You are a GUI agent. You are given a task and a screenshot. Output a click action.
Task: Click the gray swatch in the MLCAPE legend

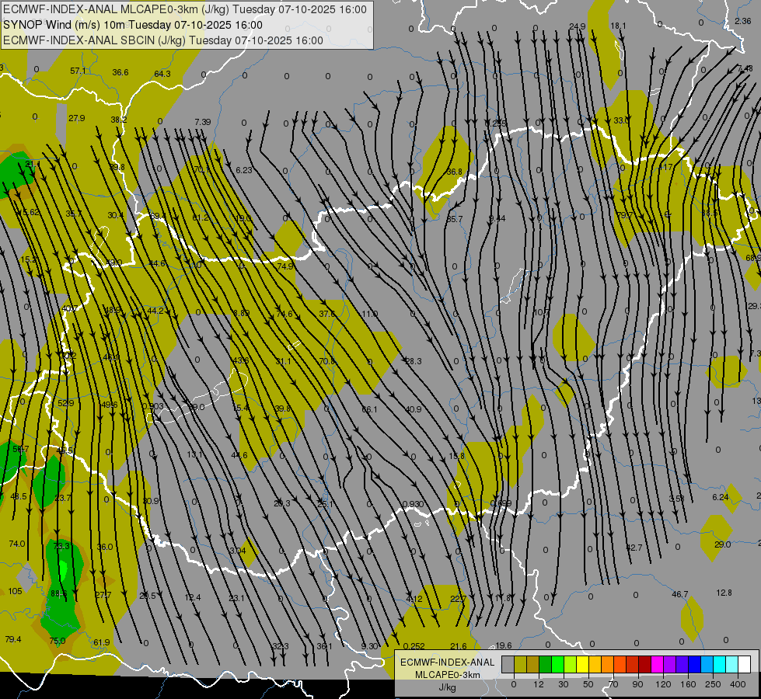tap(508, 664)
